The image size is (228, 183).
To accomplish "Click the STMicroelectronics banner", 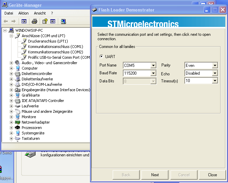I will coord(159,22).
